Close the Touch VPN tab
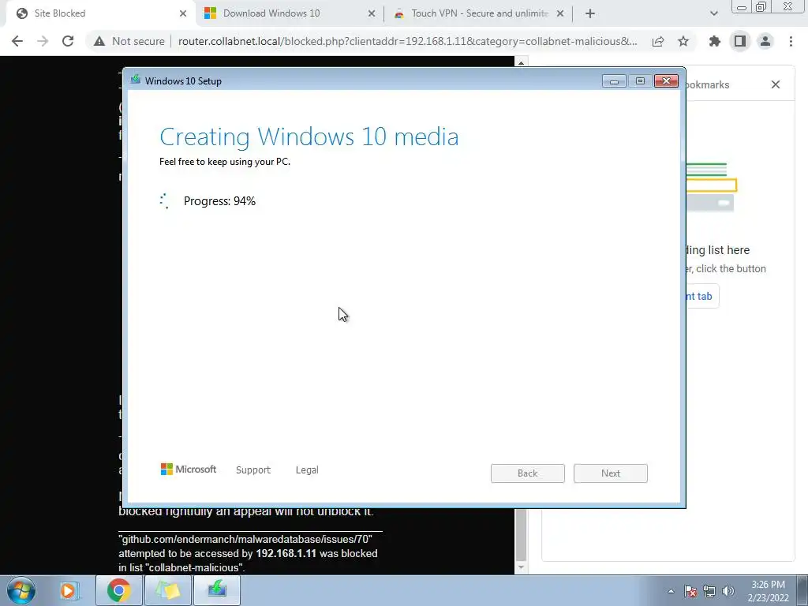 [x=560, y=13]
